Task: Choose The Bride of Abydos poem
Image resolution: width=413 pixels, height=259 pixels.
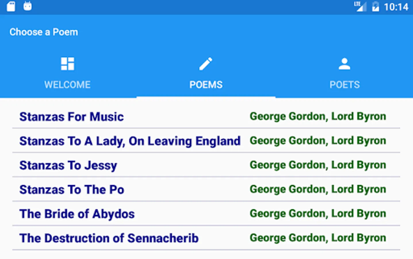Action: tap(77, 214)
